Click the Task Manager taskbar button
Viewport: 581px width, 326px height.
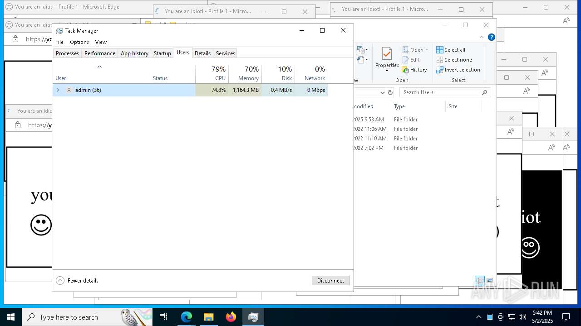click(x=253, y=317)
